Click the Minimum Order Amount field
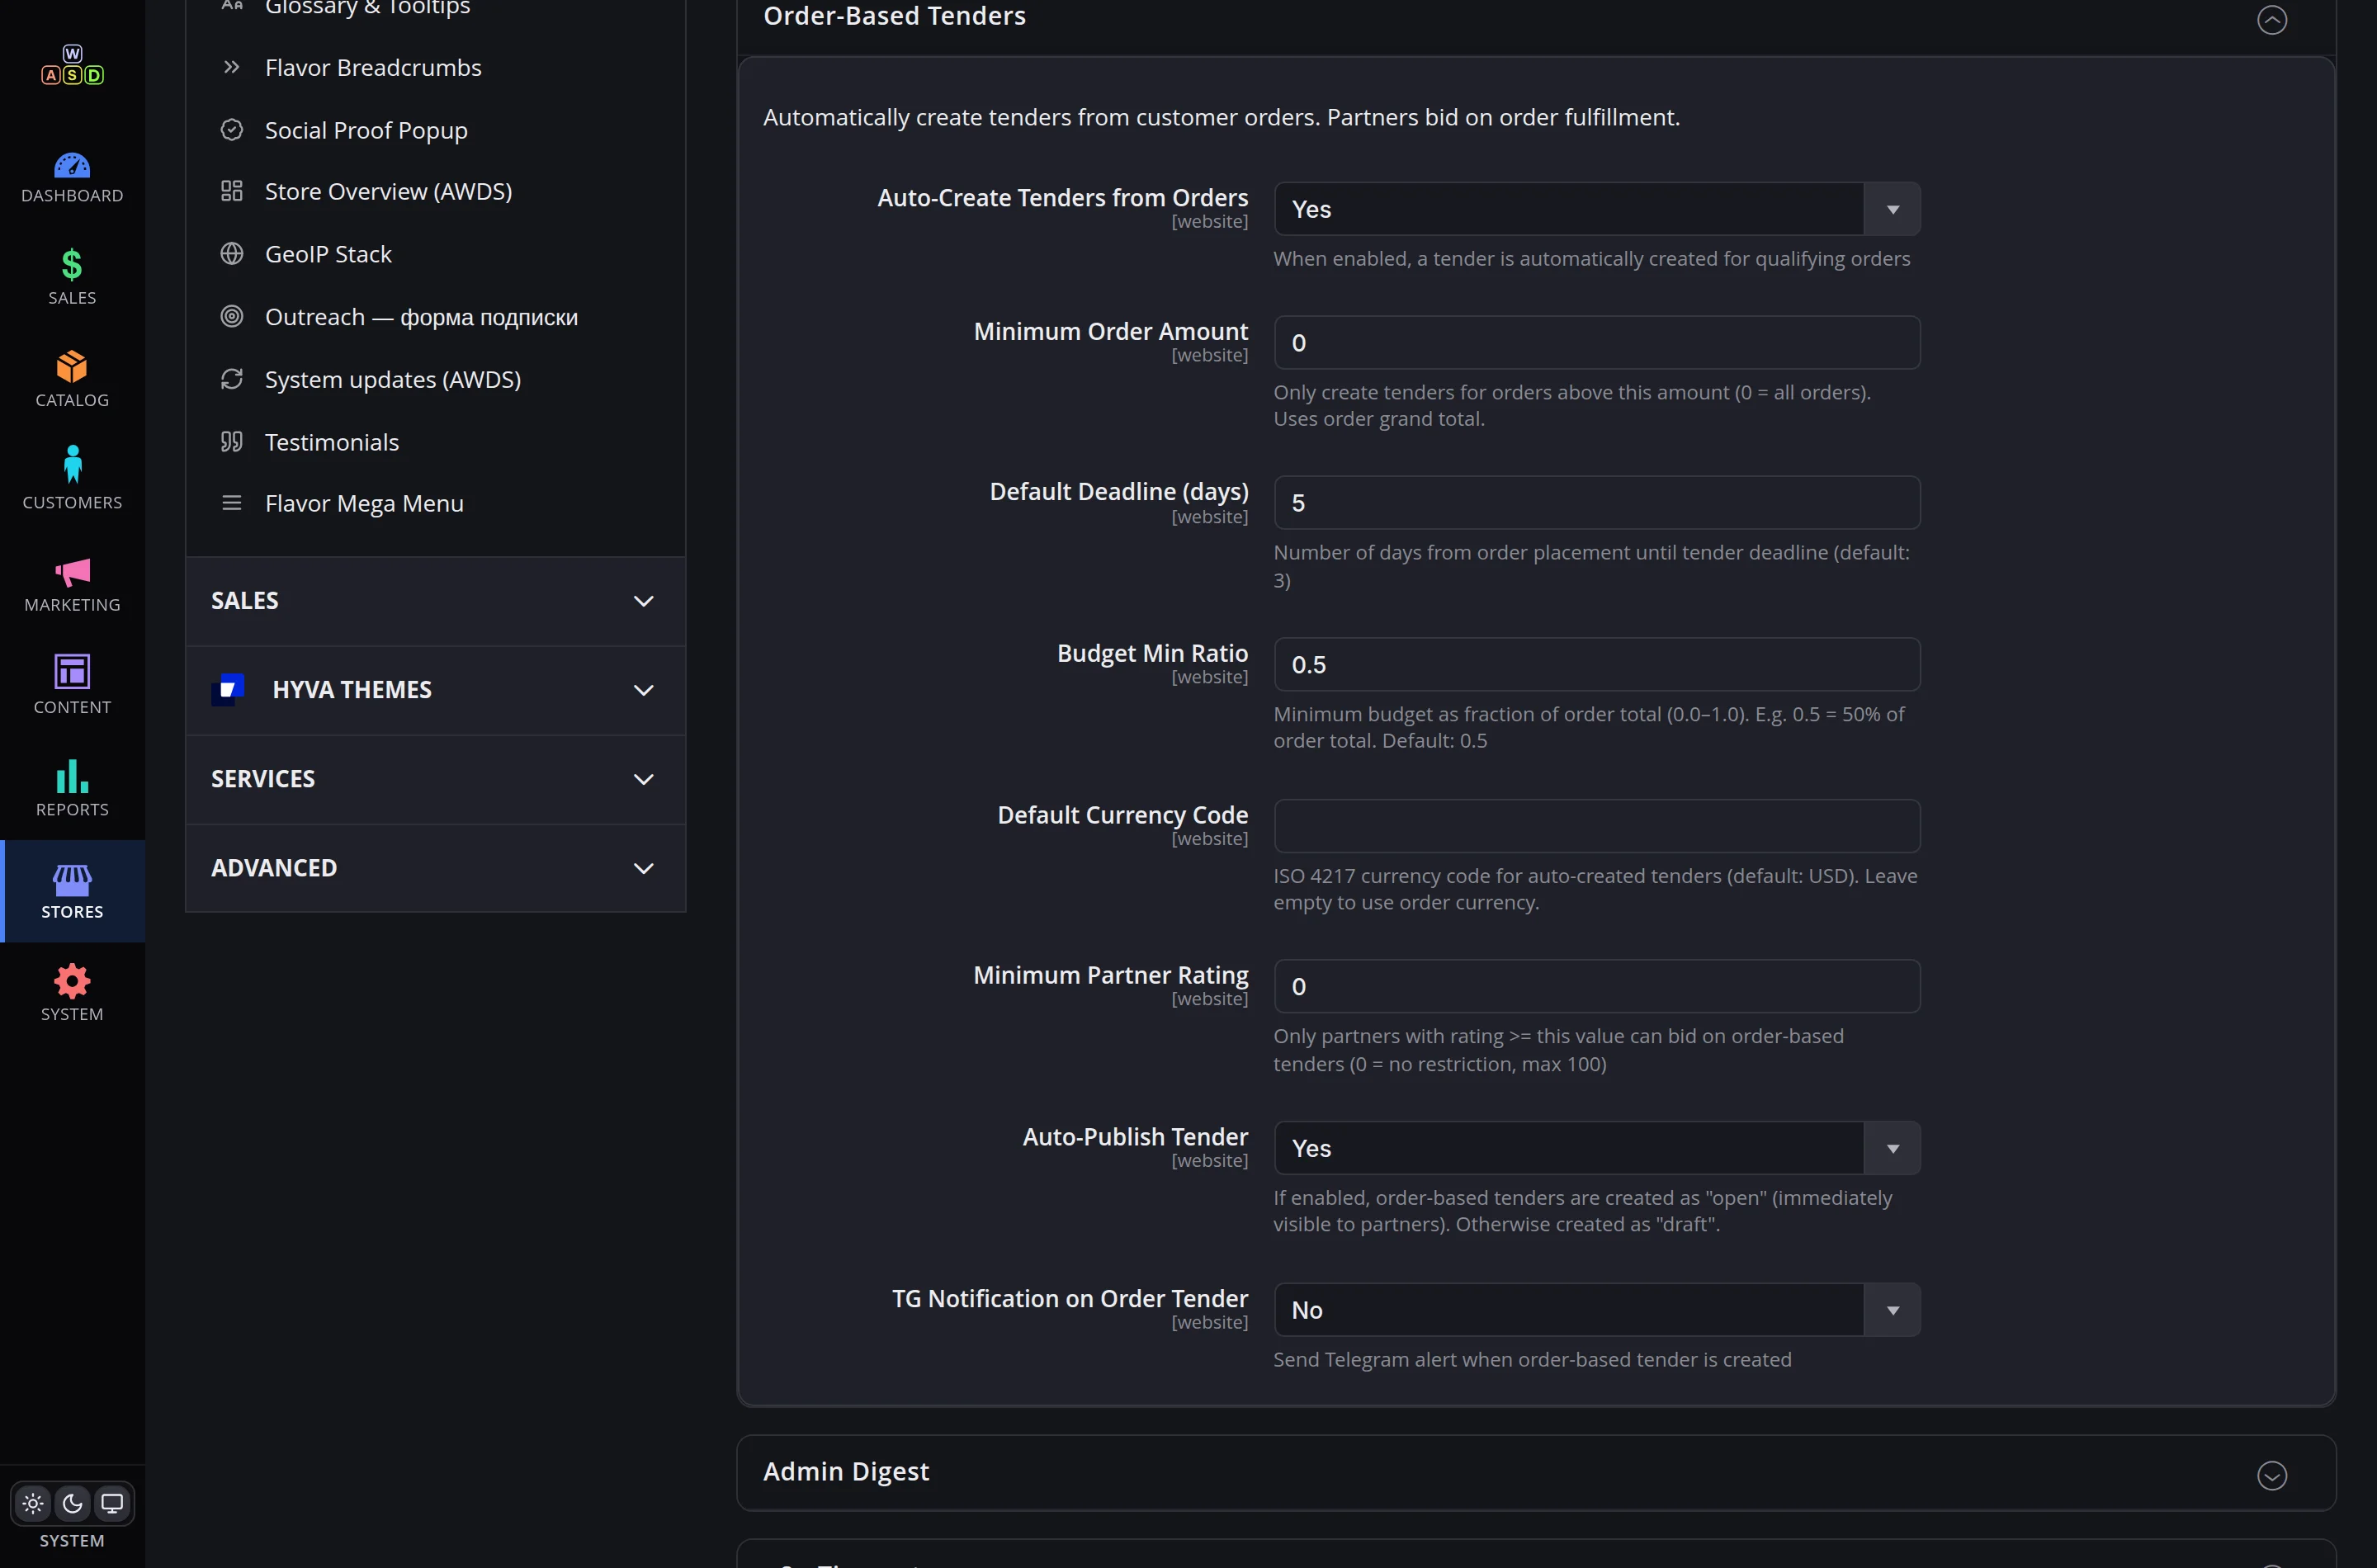The height and width of the screenshot is (1568, 2377). [x=1597, y=343]
